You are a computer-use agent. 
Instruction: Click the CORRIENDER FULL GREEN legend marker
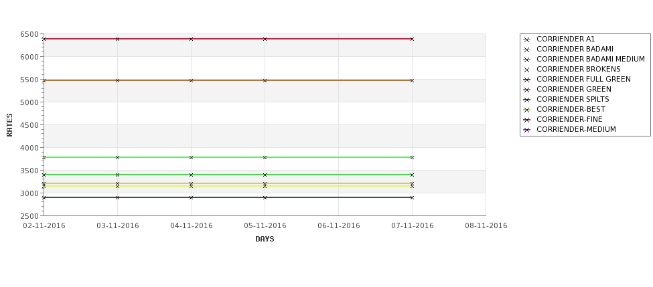[x=526, y=80]
